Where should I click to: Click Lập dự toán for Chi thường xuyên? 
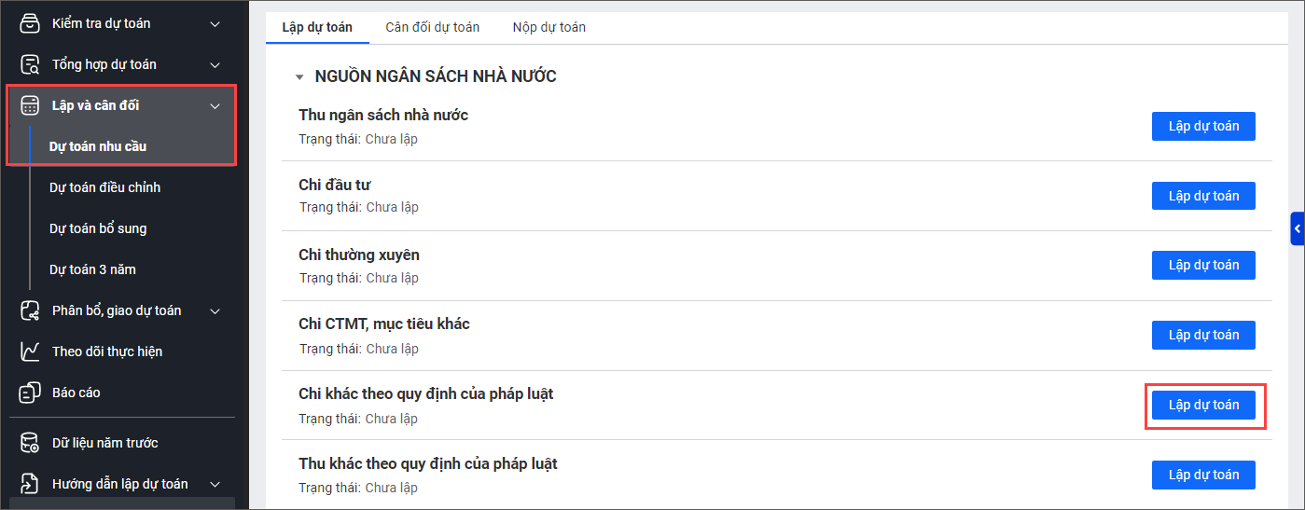pyautogui.click(x=1203, y=265)
